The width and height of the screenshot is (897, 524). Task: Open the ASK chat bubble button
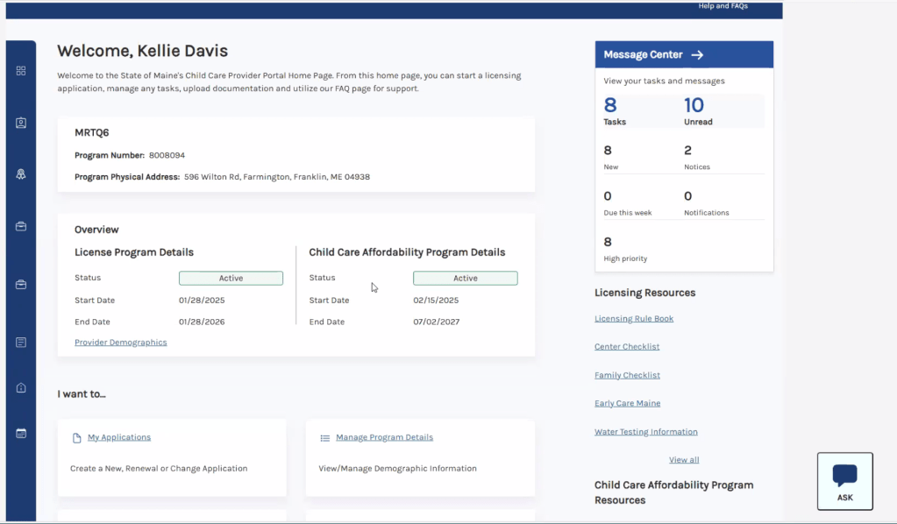844,480
